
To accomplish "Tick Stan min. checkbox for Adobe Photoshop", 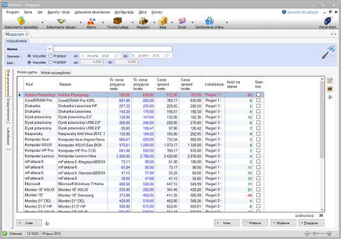I will [x=259, y=95].
